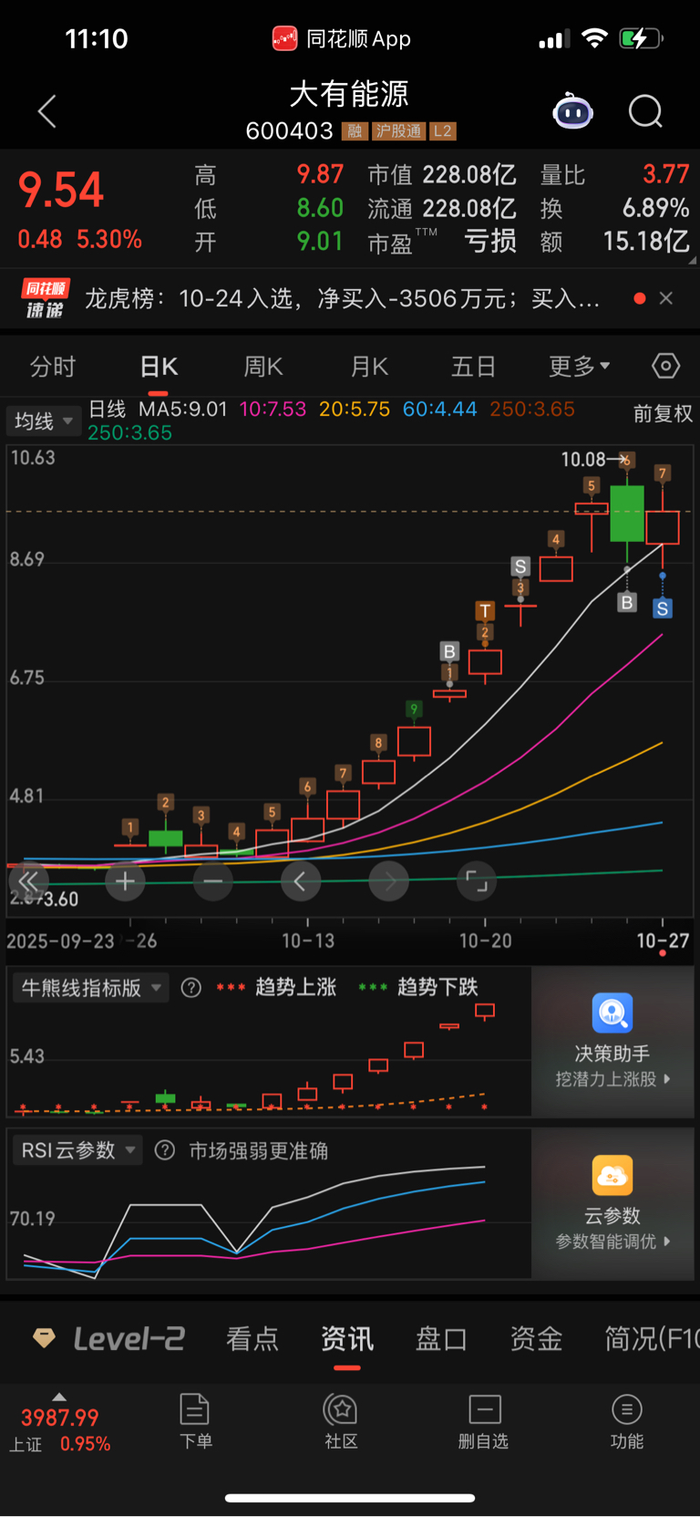Zoom out chart with minus button
The image size is (700, 1517).
pyautogui.click(x=213, y=881)
